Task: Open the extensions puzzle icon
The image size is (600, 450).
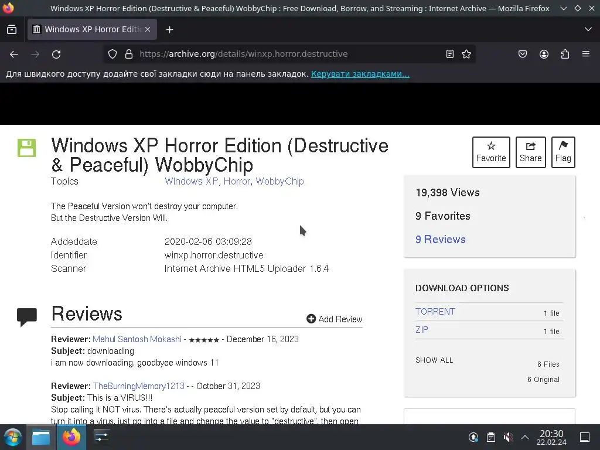Action: click(565, 54)
